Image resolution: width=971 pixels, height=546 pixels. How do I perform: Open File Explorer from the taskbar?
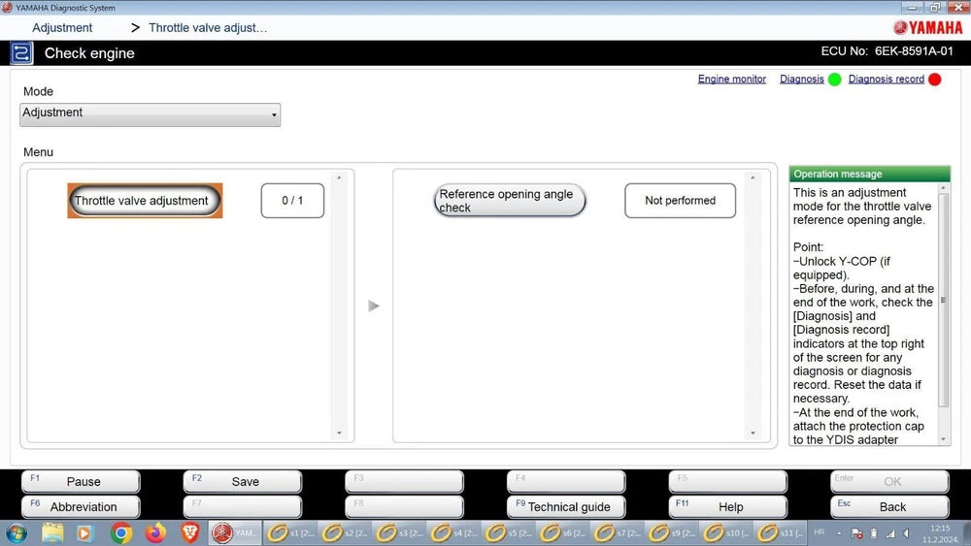pyautogui.click(x=52, y=533)
